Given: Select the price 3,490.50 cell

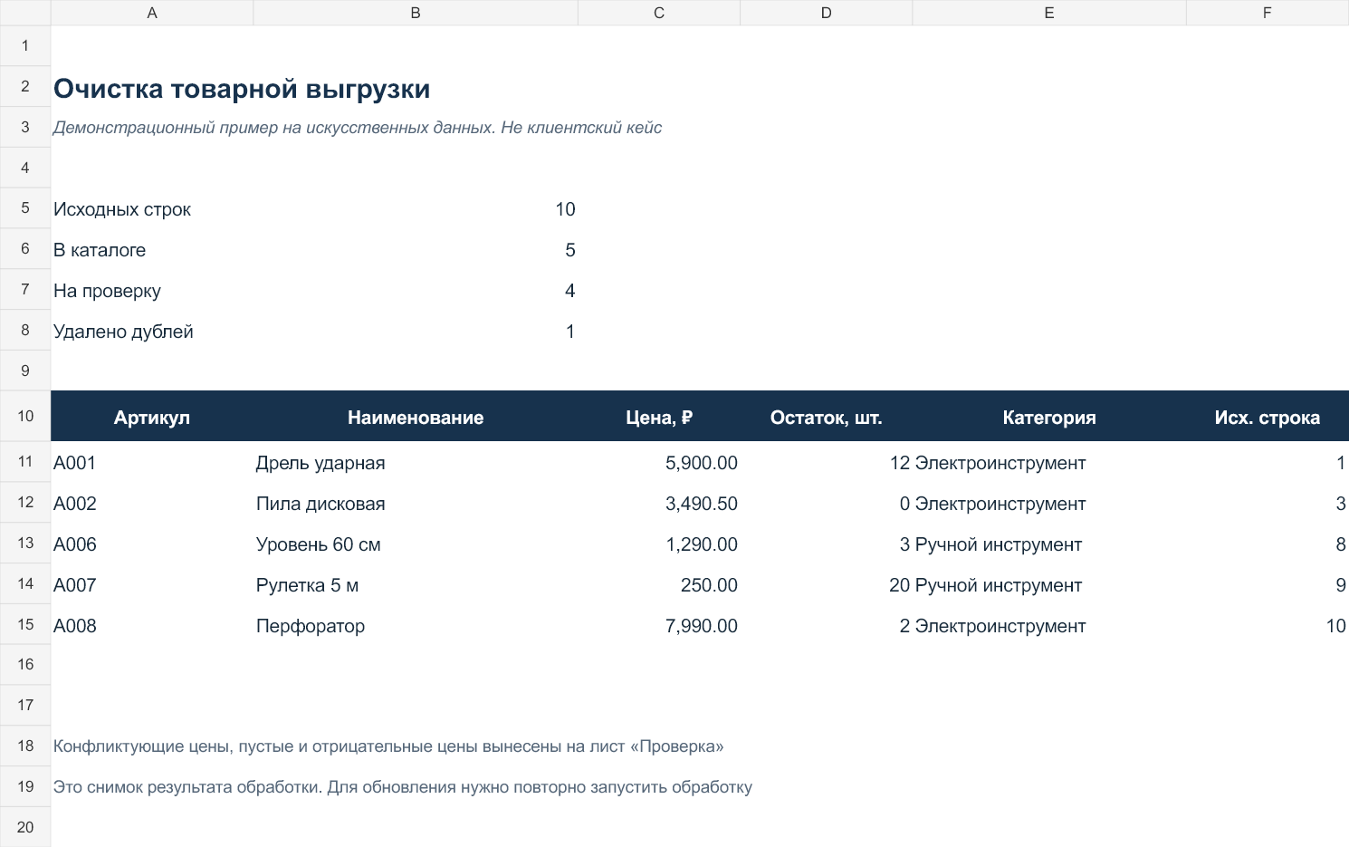Looking at the screenshot, I should pos(659,504).
